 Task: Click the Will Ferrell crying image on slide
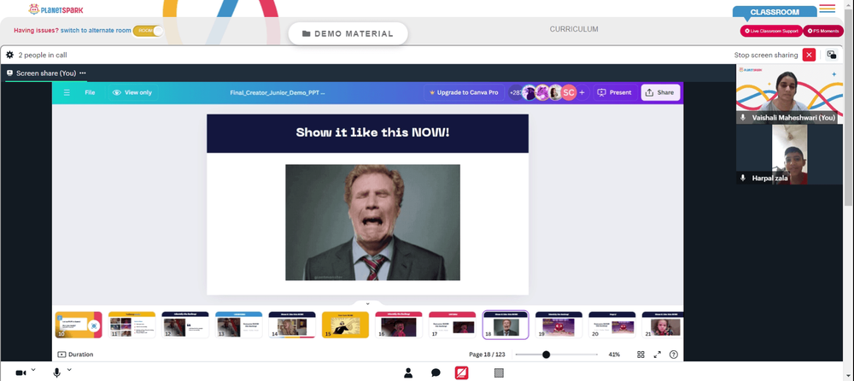click(x=372, y=222)
